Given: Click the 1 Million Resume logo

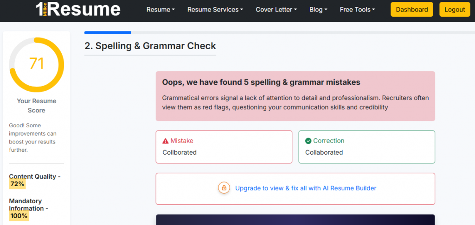Looking at the screenshot, I should (x=78, y=9).
